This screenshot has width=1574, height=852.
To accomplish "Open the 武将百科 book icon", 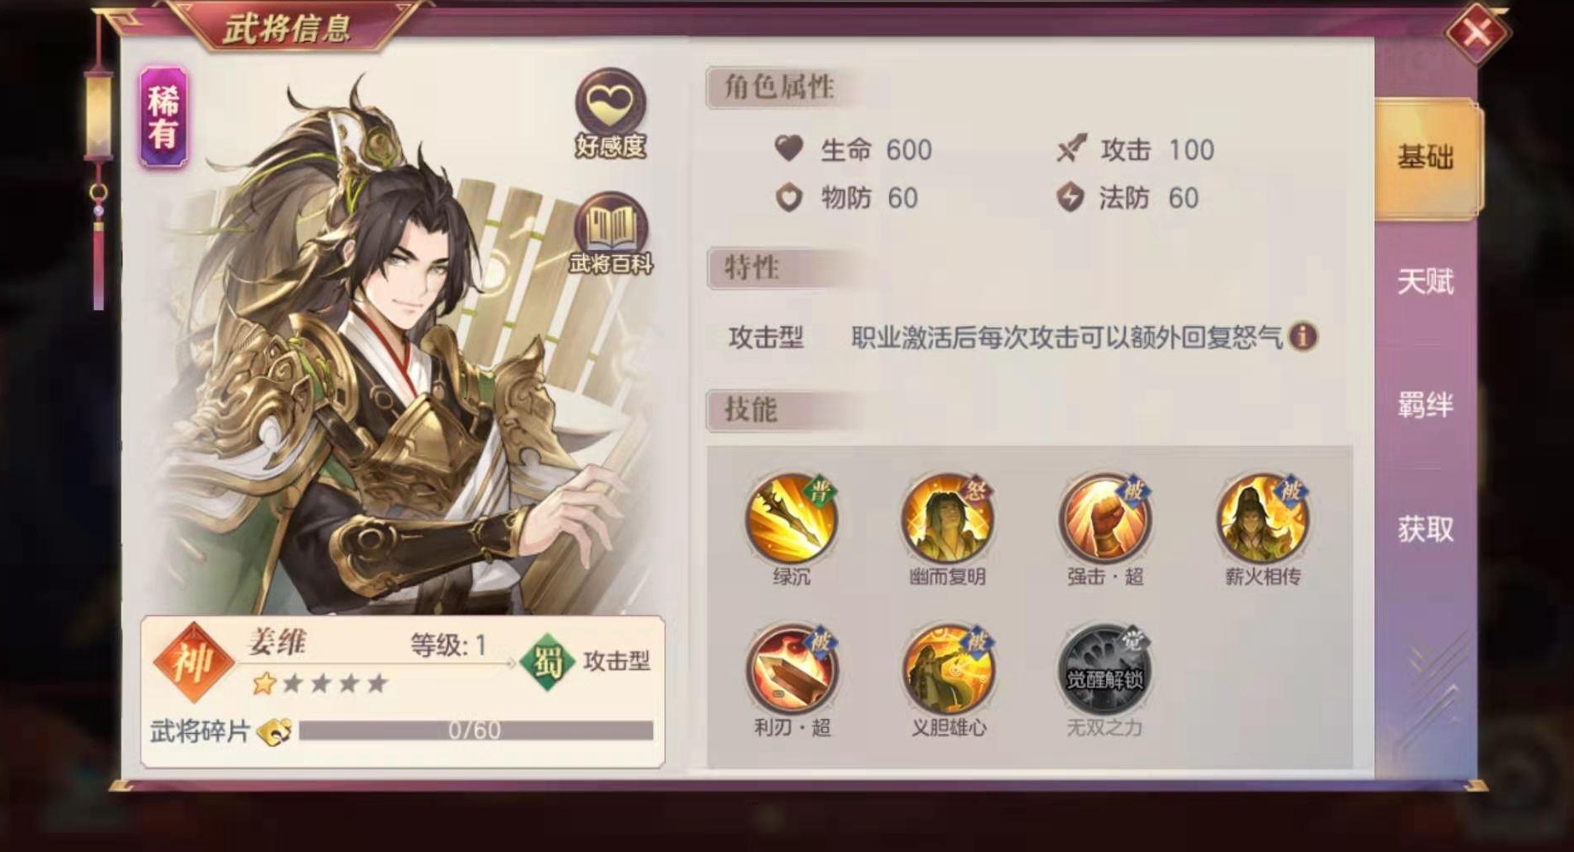I will [611, 232].
